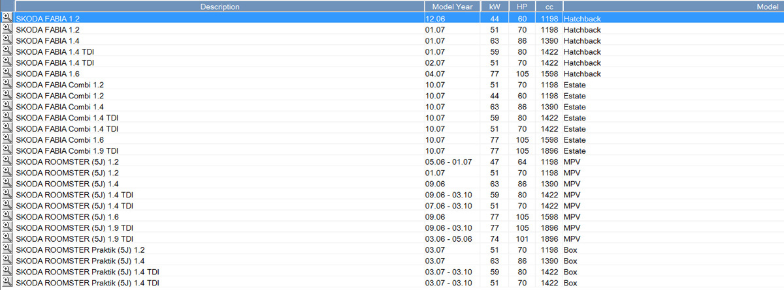Click HP value '64' in Roomster 1.2 row
The height and width of the screenshot is (290, 784).
click(522, 162)
